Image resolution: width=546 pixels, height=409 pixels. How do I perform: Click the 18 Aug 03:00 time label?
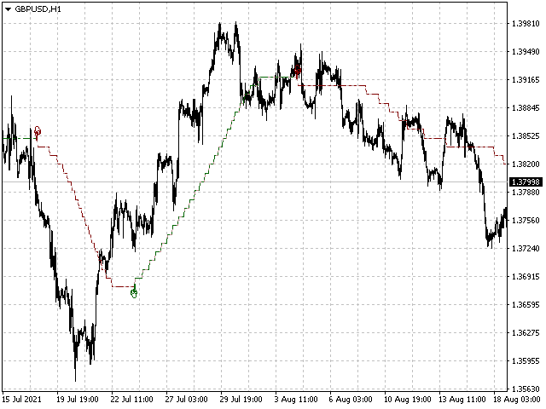click(x=517, y=400)
